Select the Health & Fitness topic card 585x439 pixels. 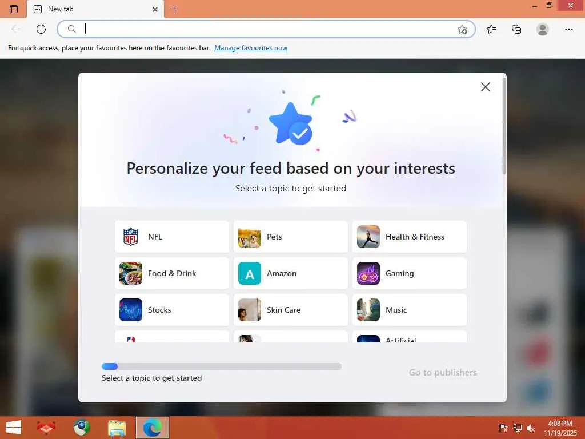pos(410,237)
